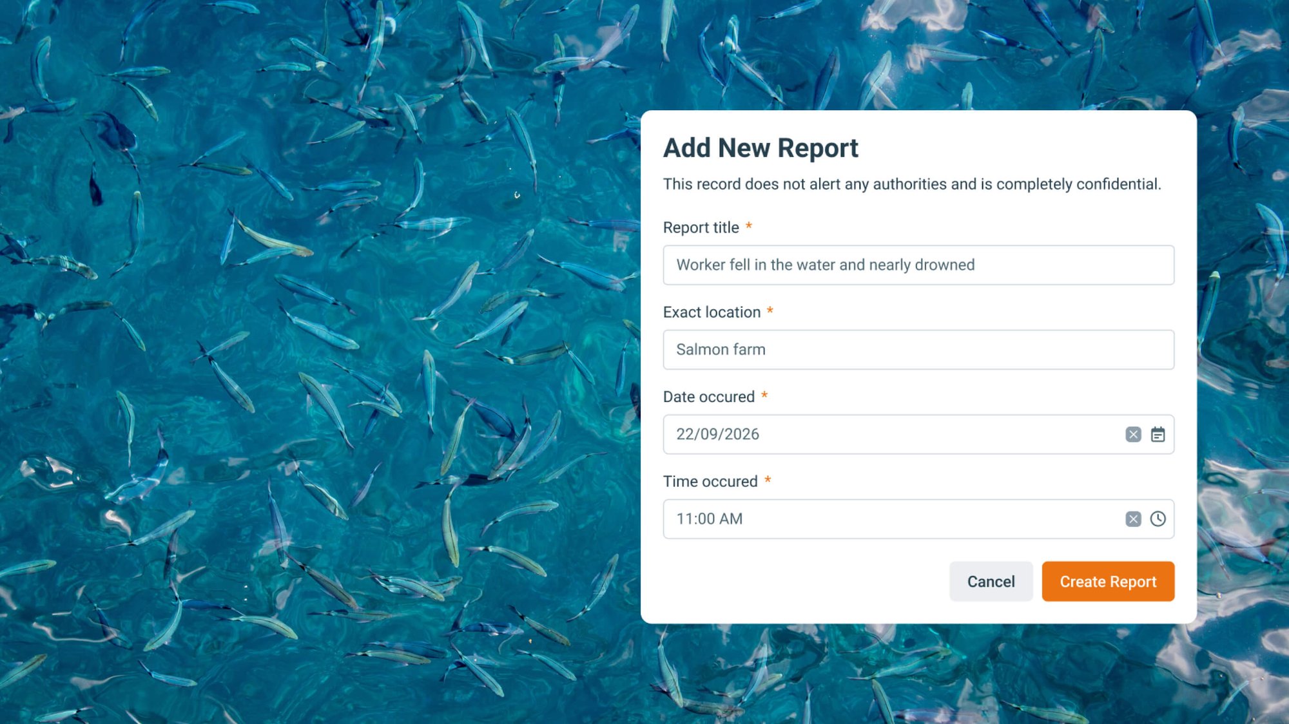Viewport: 1289px width, 724px height.
Task: Clear the date occurred field value
Action: tap(1133, 435)
